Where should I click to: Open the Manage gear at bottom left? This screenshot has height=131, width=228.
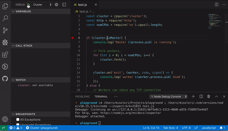coord(5,119)
